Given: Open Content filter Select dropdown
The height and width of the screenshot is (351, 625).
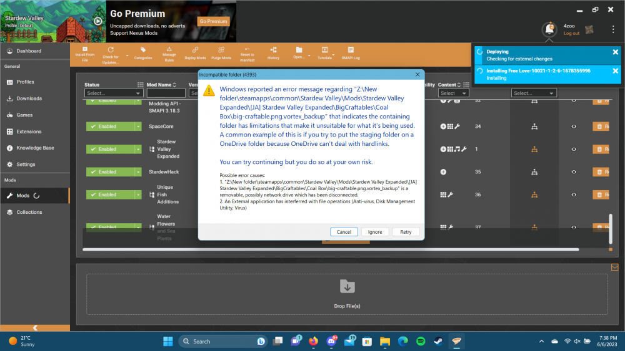Looking at the screenshot, I should click(453, 93).
